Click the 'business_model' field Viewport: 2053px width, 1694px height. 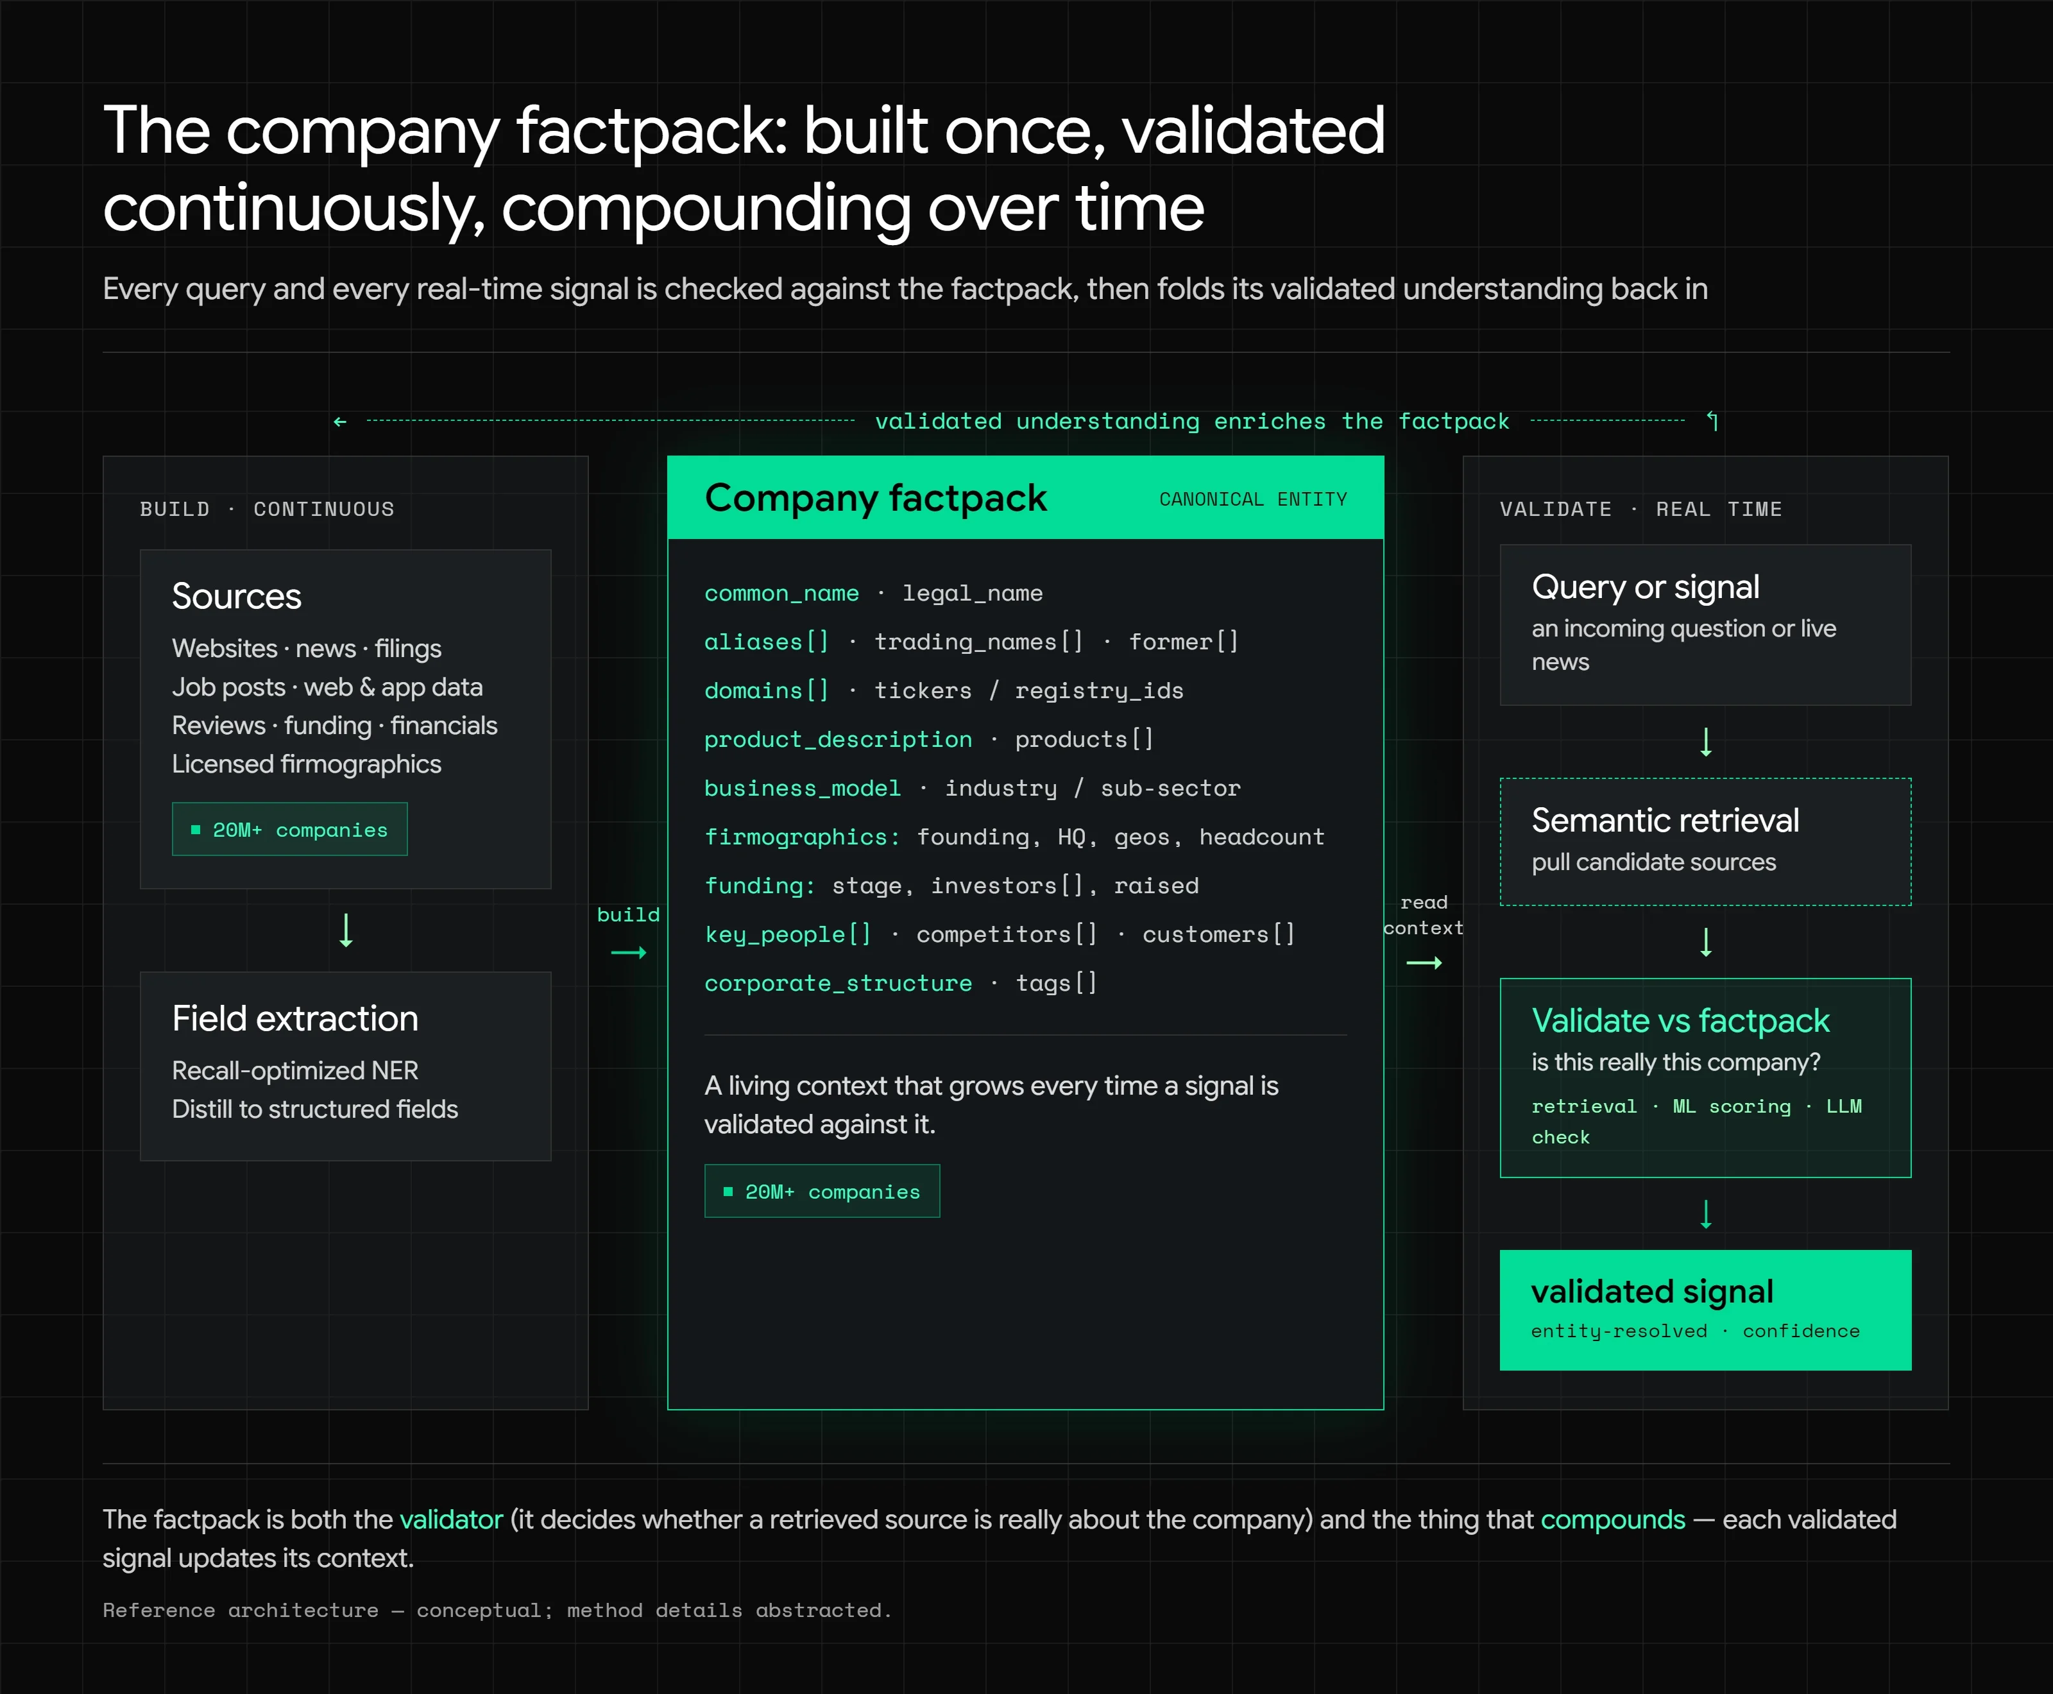pos(802,789)
